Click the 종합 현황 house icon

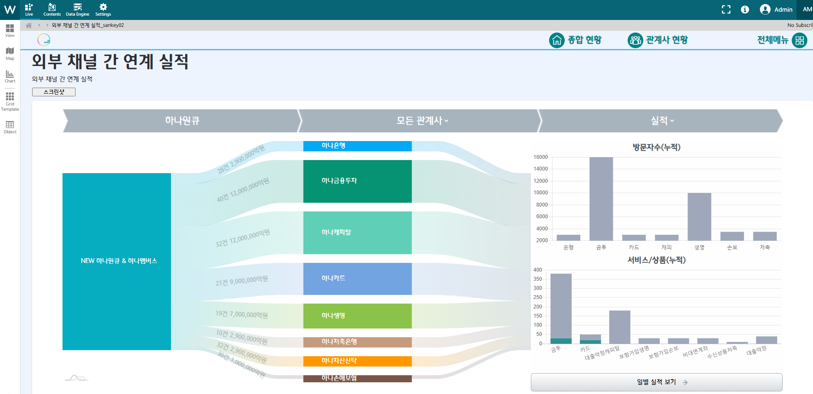[557, 40]
